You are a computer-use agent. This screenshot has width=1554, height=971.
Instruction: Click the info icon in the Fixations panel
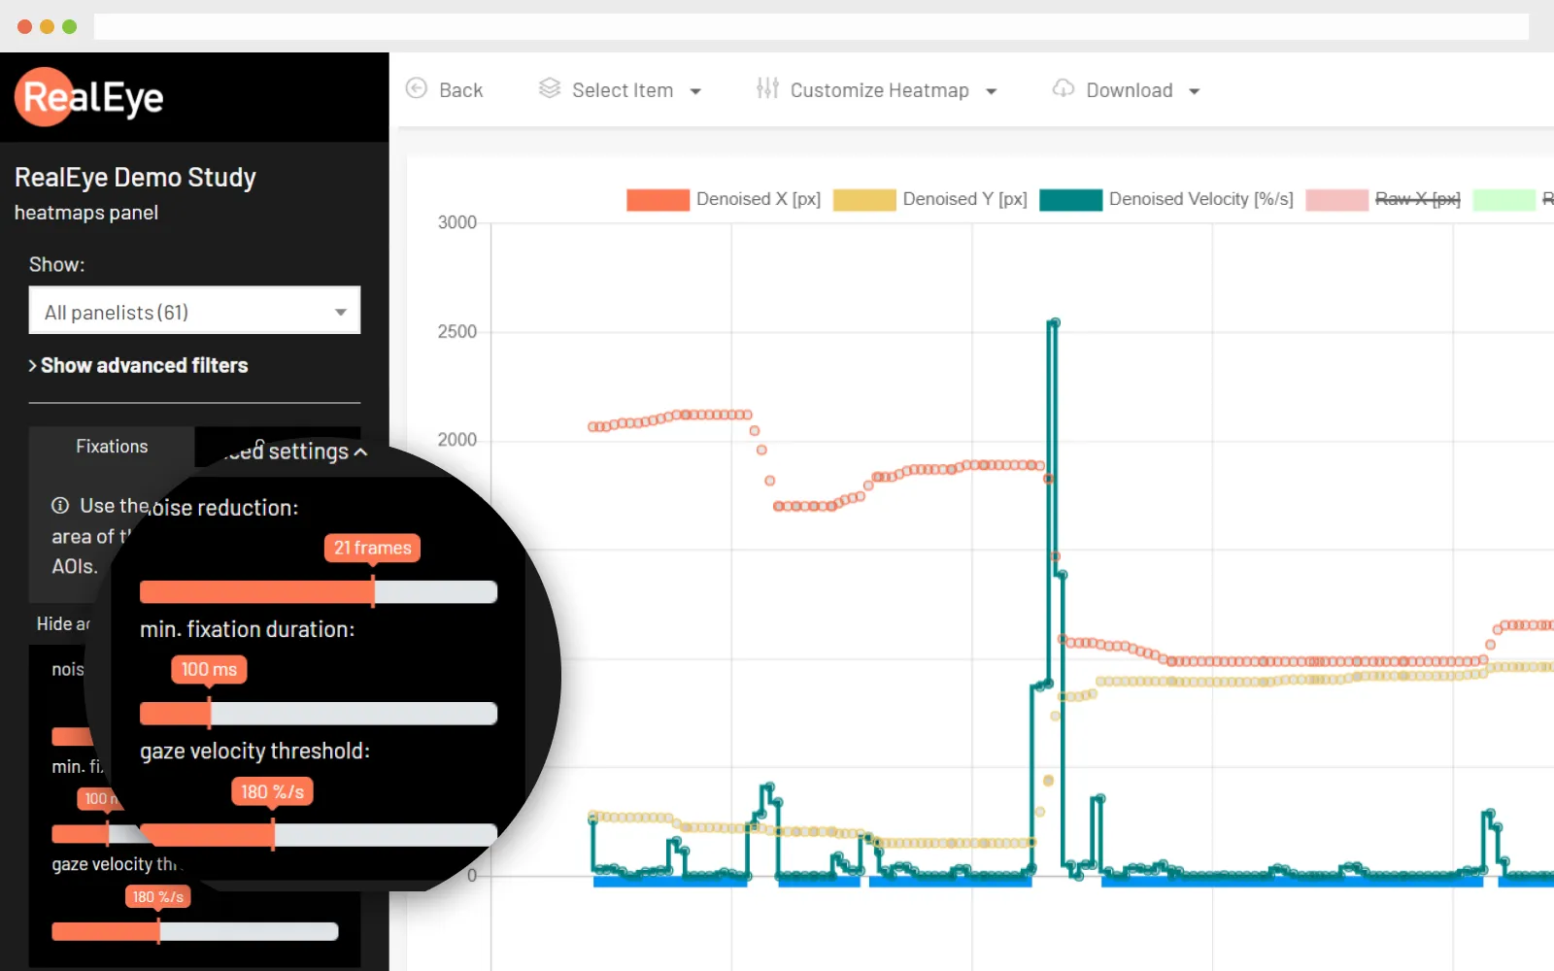tap(59, 505)
